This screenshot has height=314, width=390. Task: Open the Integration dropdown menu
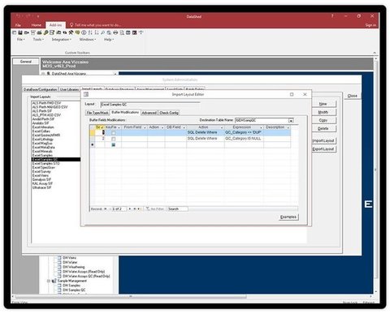(62, 40)
